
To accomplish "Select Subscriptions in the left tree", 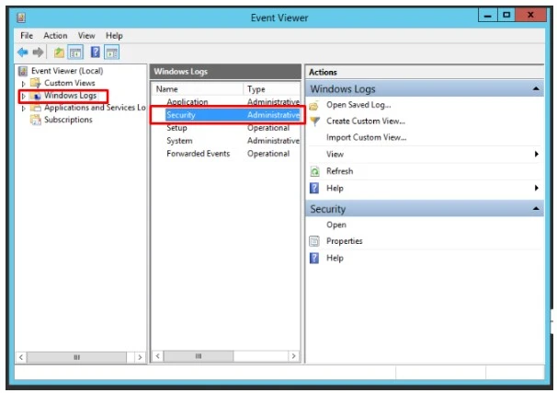I will click(x=68, y=120).
